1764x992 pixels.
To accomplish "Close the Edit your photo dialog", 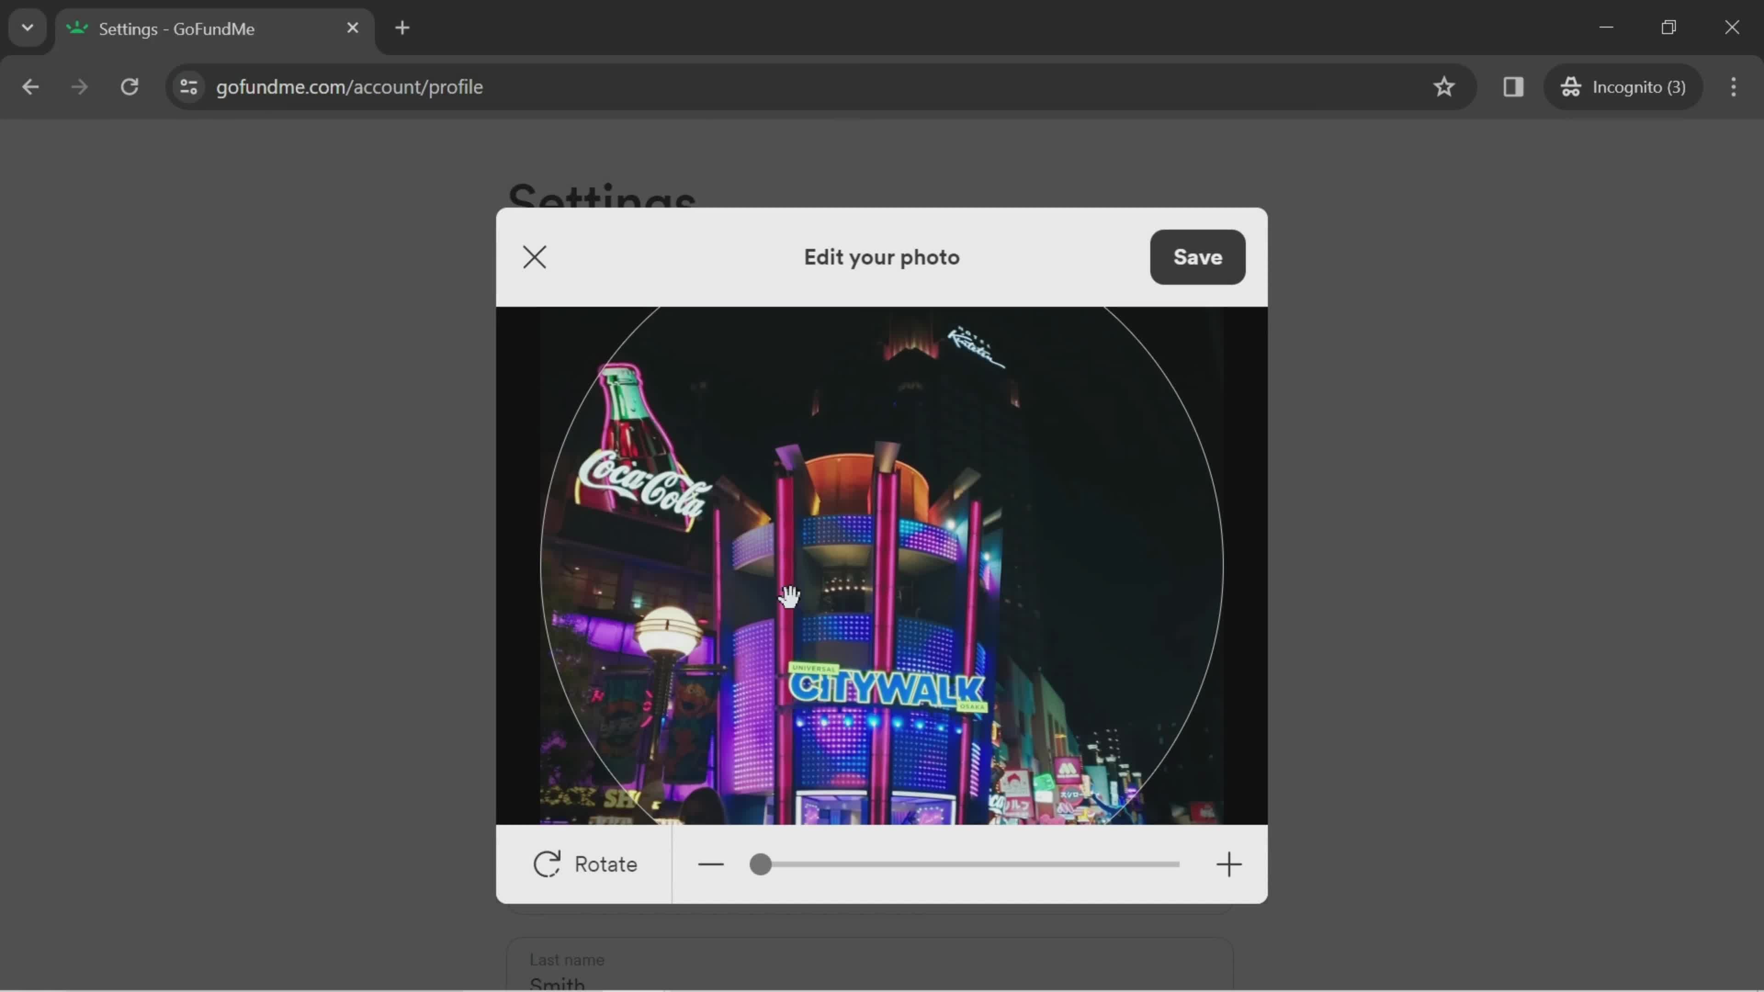I will (x=534, y=257).
